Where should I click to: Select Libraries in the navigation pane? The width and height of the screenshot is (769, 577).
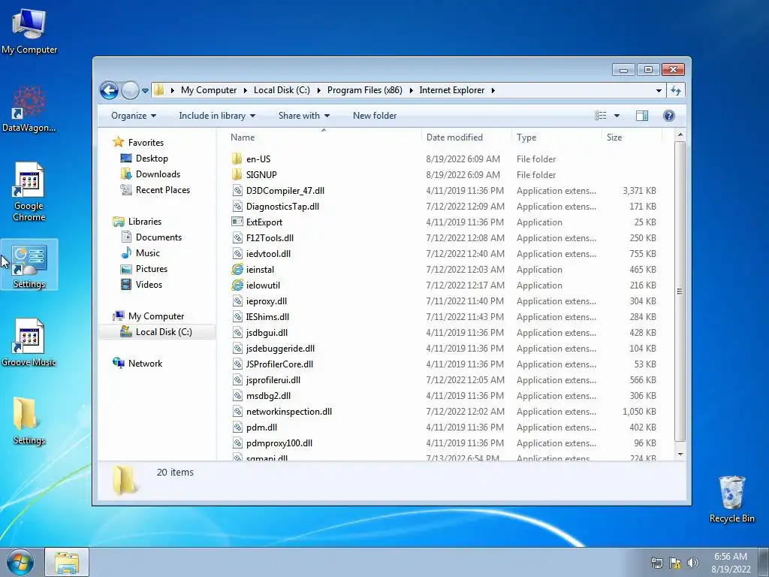[145, 222]
